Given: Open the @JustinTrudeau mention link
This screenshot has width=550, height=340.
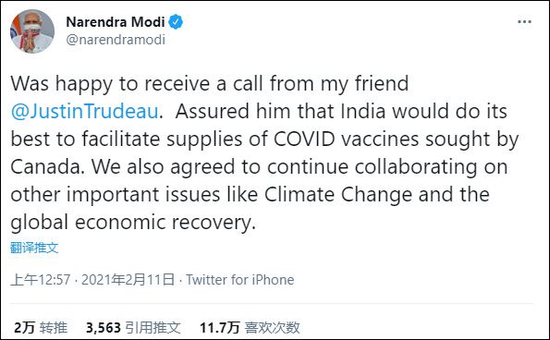Looking at the screenshot, I should coord(84,112).
